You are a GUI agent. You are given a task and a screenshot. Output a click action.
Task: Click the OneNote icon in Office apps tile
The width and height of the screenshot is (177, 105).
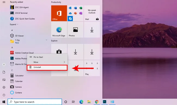click(x=81, y=13)
